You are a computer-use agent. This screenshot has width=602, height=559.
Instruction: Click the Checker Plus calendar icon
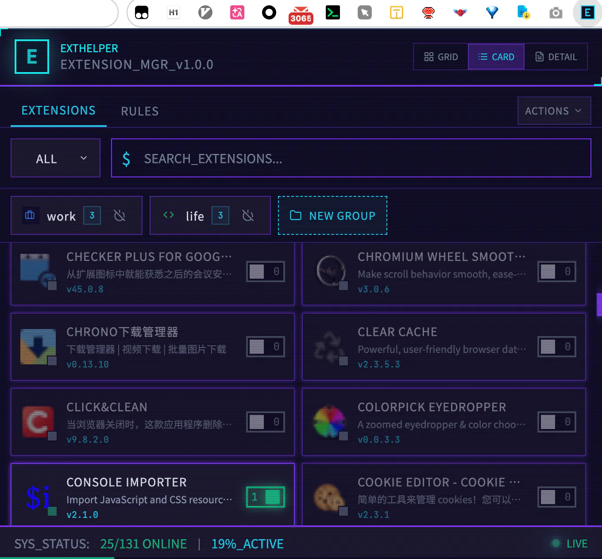(x=38, y=272)
